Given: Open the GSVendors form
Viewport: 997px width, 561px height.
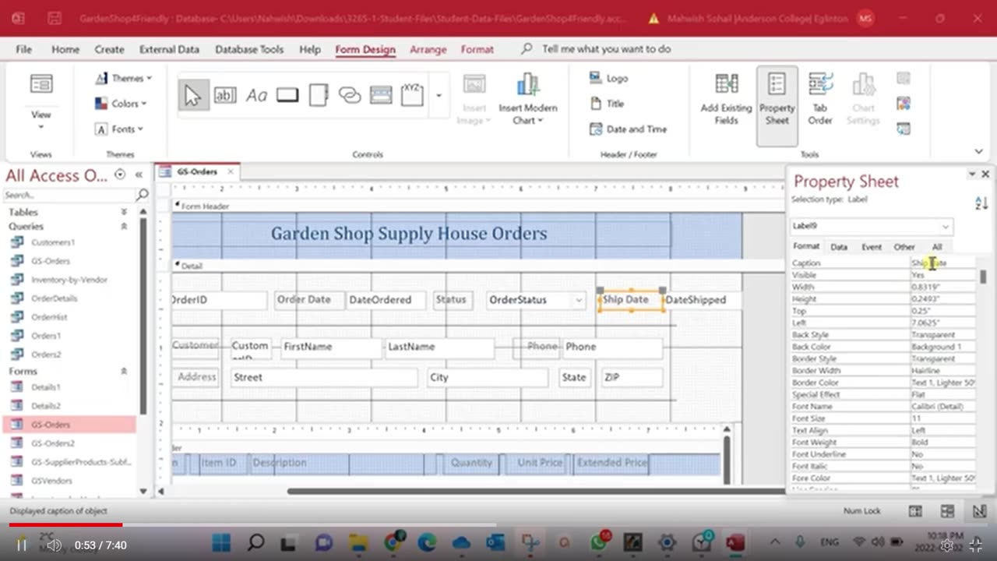Looking at the screenshot, I should [x=51, y=481].
